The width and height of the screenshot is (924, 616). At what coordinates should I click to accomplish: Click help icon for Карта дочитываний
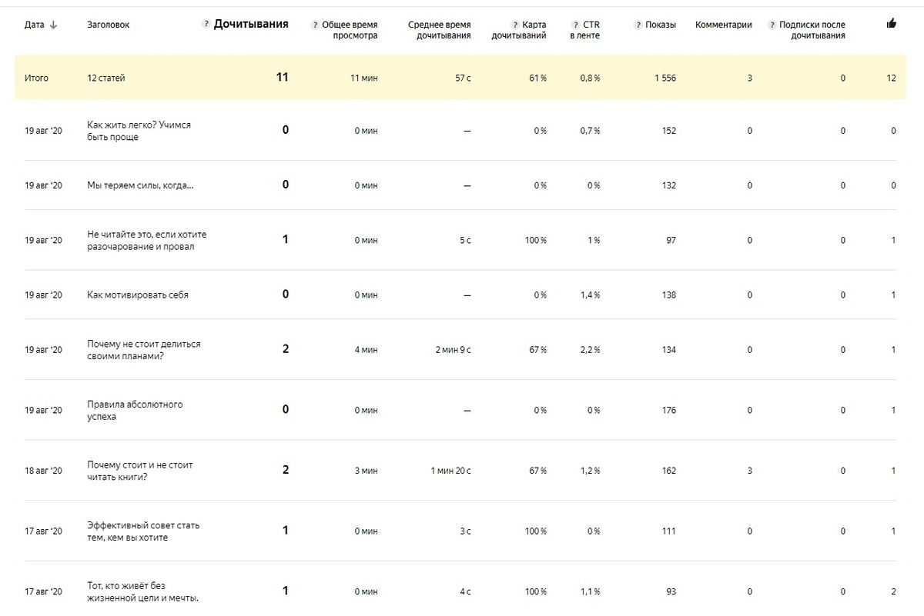(514, 25)
